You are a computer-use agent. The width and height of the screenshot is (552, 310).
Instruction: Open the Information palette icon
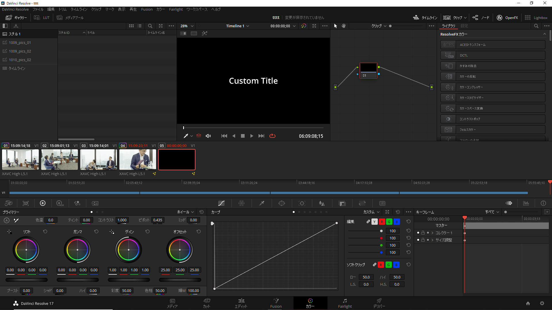coord(543,203)
